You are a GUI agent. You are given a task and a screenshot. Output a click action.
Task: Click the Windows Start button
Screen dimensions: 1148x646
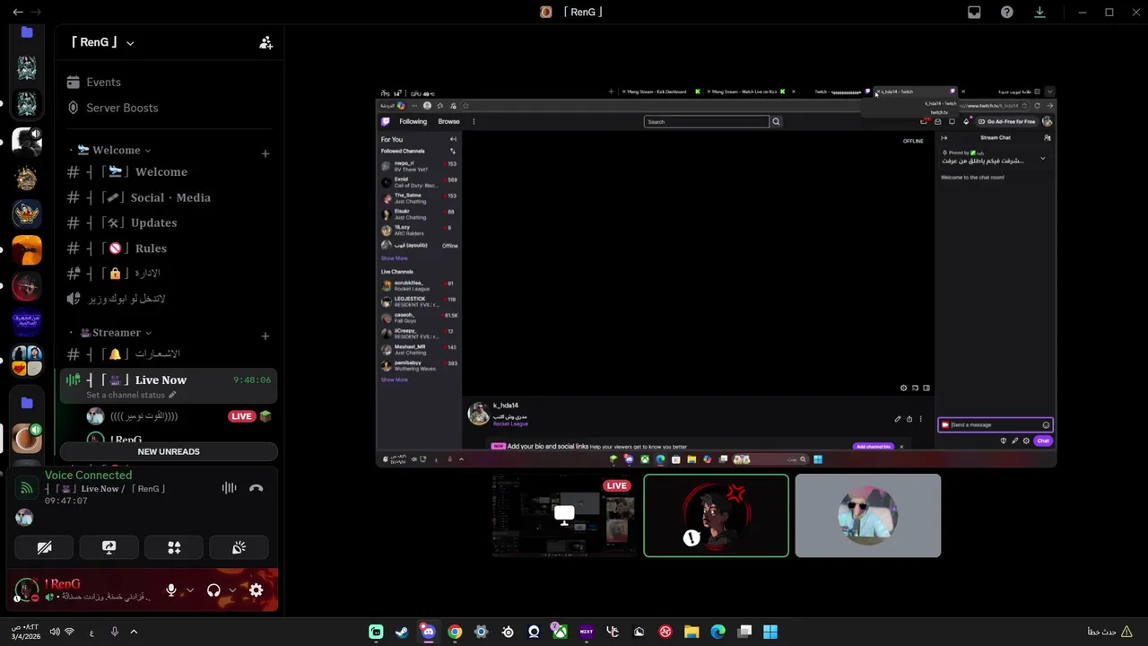coord(770,632)
